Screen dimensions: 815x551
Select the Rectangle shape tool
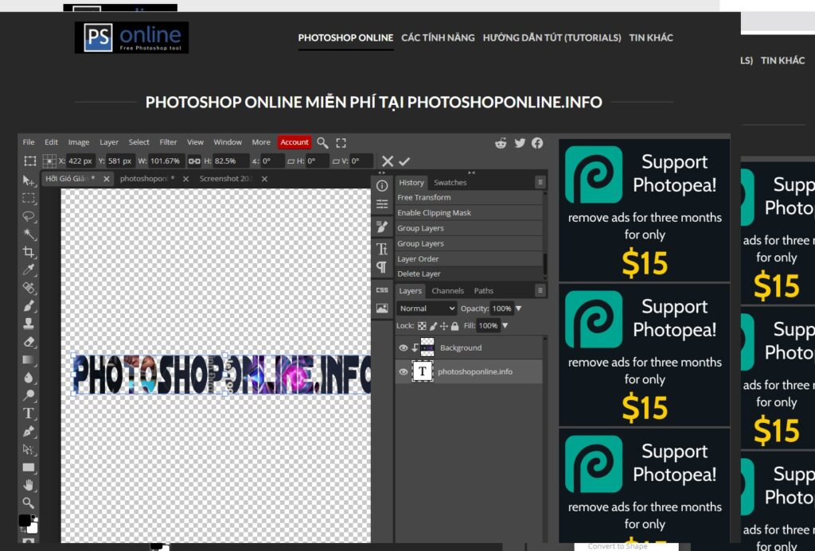pyautogui.click(x=29, y=468)
